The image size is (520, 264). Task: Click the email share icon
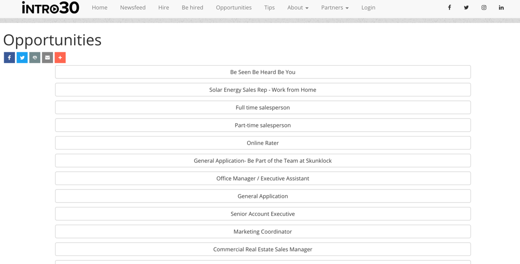pyautogui.click(x=48, y=57)
